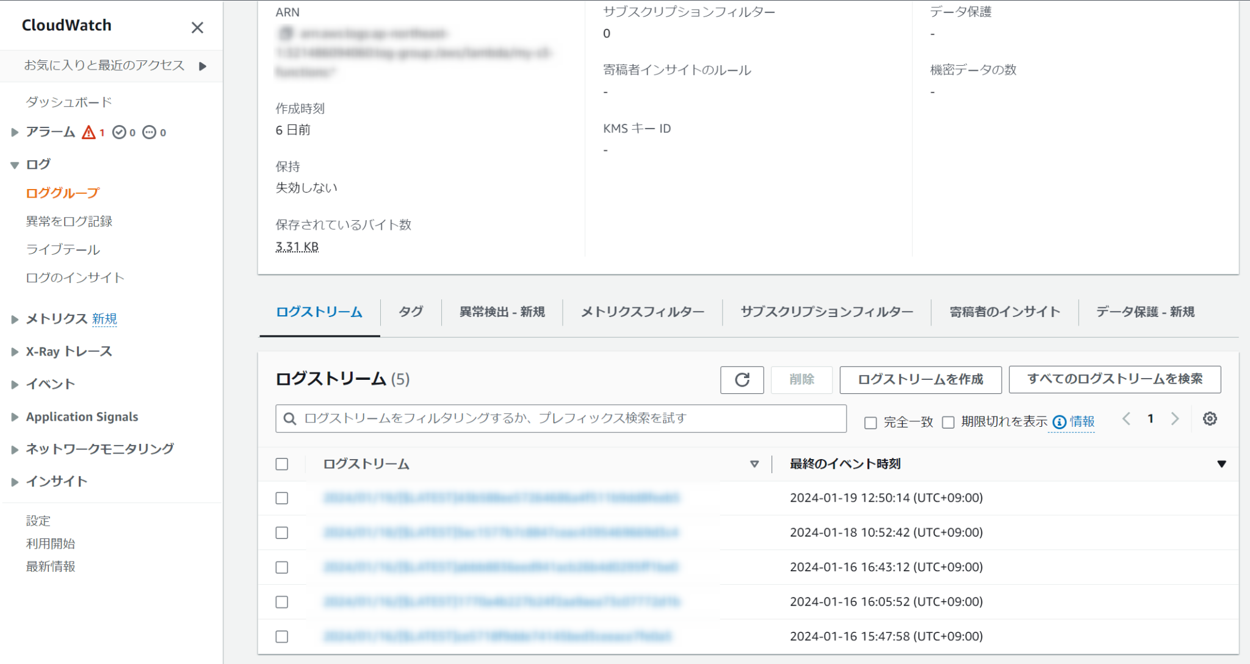Expand the アラーム section in the sidebar
1250x664 pixels.
click(x=14, y=131)
